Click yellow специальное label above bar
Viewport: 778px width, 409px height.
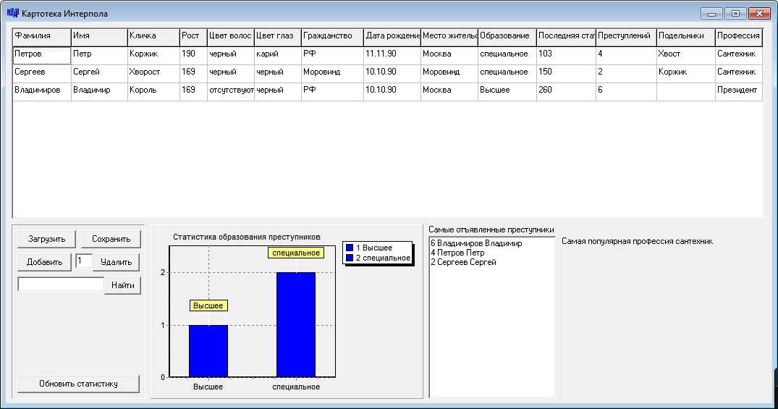click(x=296, y=253)
